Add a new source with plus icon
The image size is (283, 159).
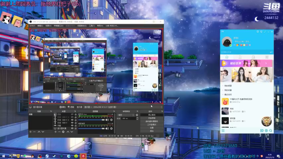tap(56, 132)
